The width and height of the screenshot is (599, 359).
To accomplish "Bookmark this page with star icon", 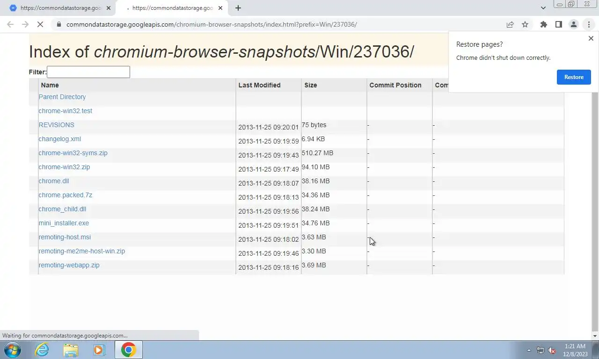I will 525,24.
